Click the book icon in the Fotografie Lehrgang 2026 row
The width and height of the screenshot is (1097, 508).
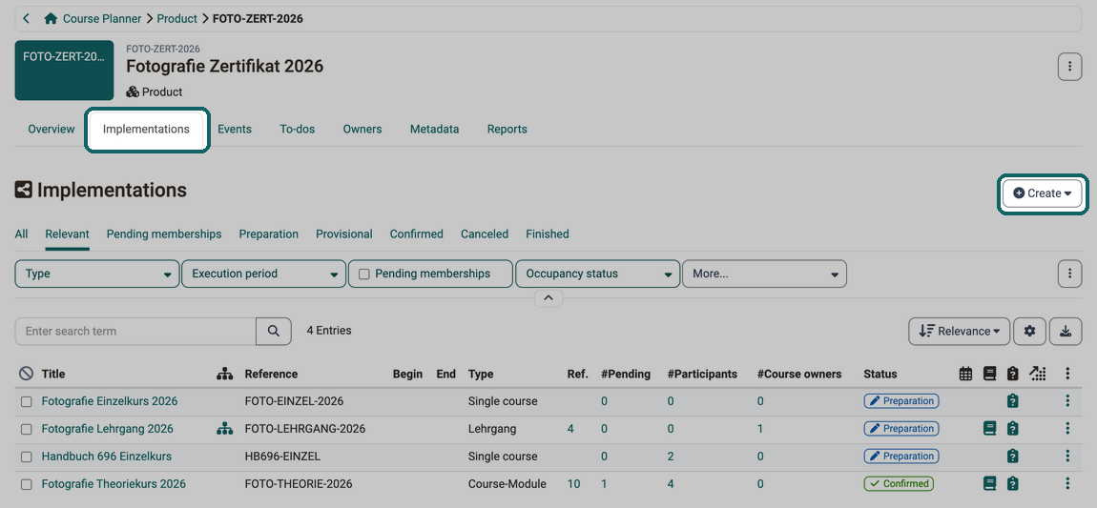coord(989,428)
